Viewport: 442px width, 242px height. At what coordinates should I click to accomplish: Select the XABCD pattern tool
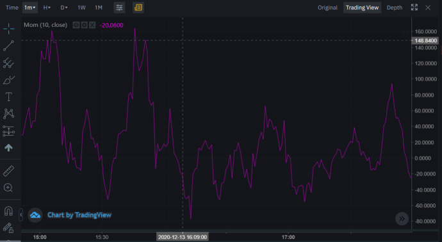click(x=9, y=114)
